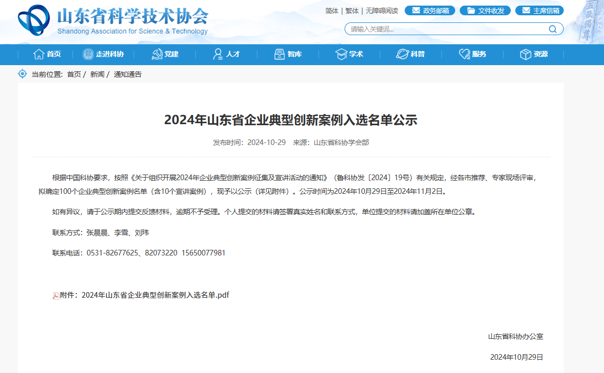Screen dimensions: 604x373
Task: Open the 主席信箱 envelope button
Action: point(540,11)
